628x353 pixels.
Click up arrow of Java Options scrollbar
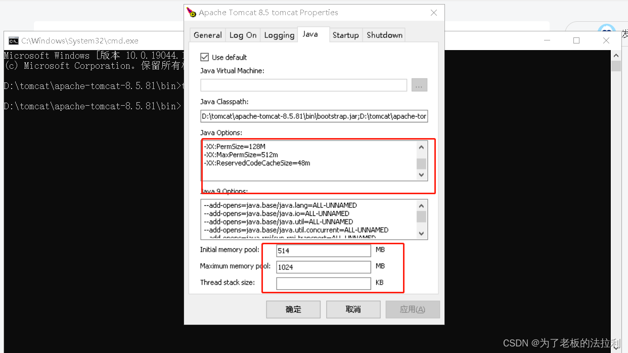tap(422, 147)
